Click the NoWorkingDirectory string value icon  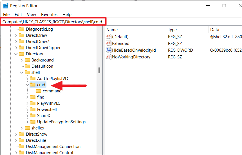click(x=109, y=57)
